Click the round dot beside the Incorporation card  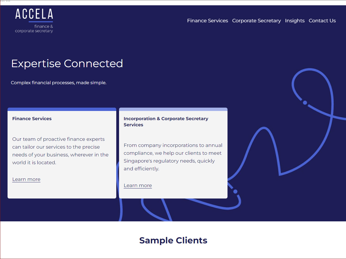pyautogui.click(x=235, y=192)
